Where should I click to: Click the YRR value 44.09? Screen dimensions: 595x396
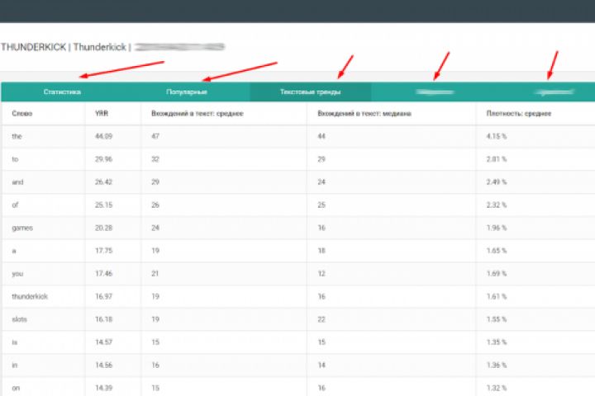tap(103, 136)
